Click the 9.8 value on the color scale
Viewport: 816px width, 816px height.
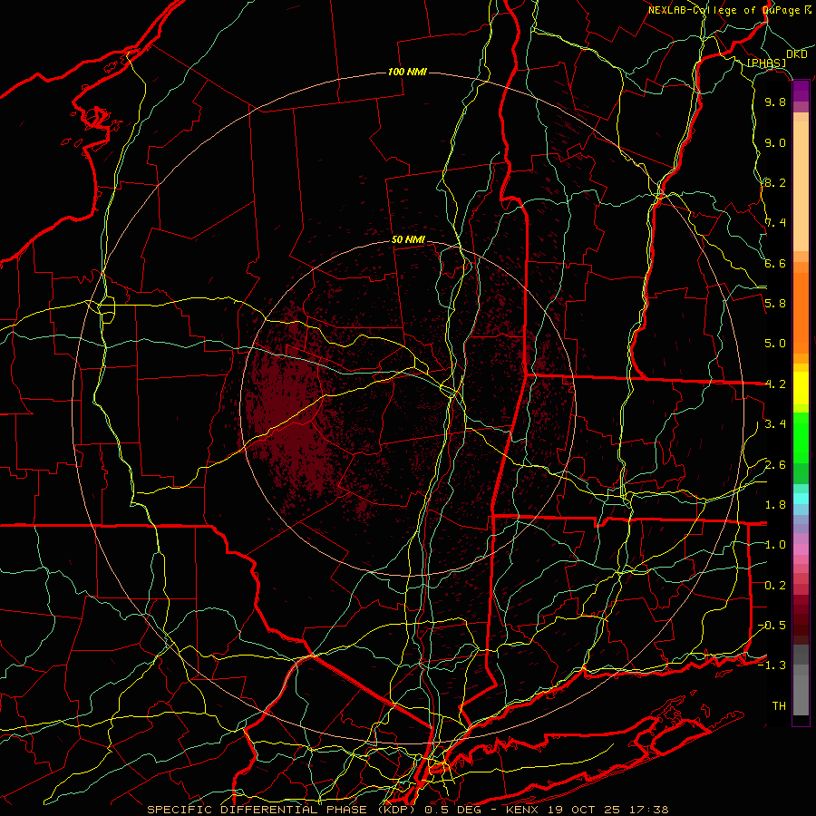pyautogui.click(x=775, y=102)
